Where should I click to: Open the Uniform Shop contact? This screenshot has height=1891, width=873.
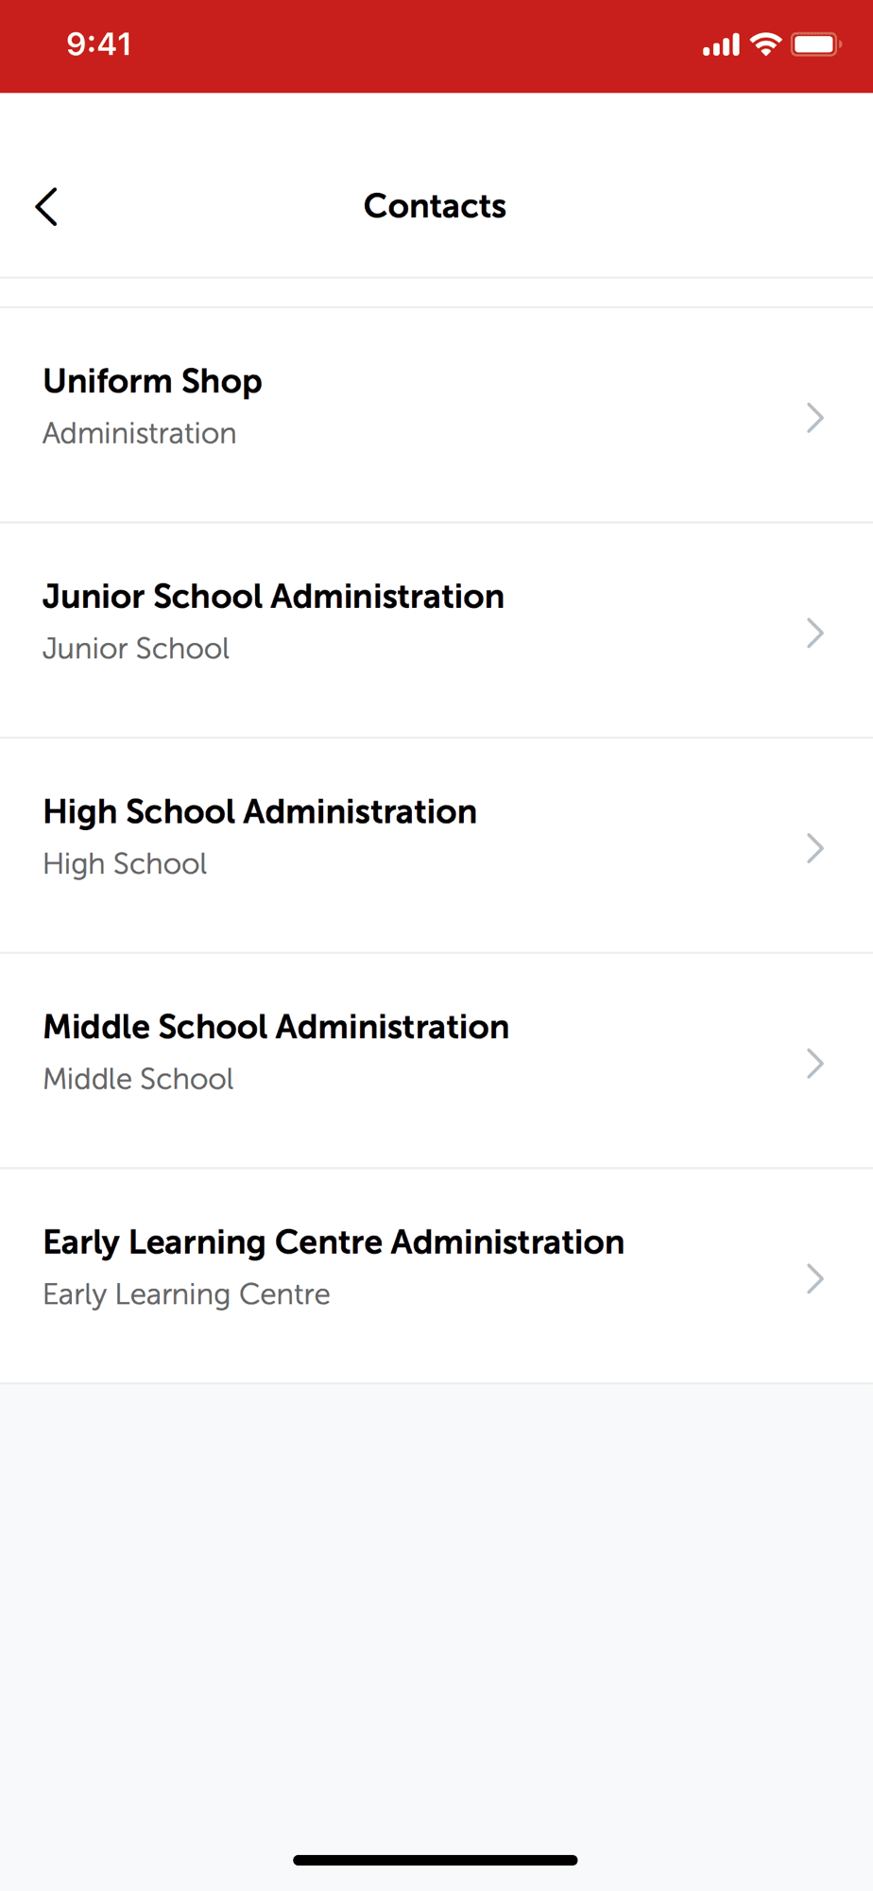click(x=436, y=415)
